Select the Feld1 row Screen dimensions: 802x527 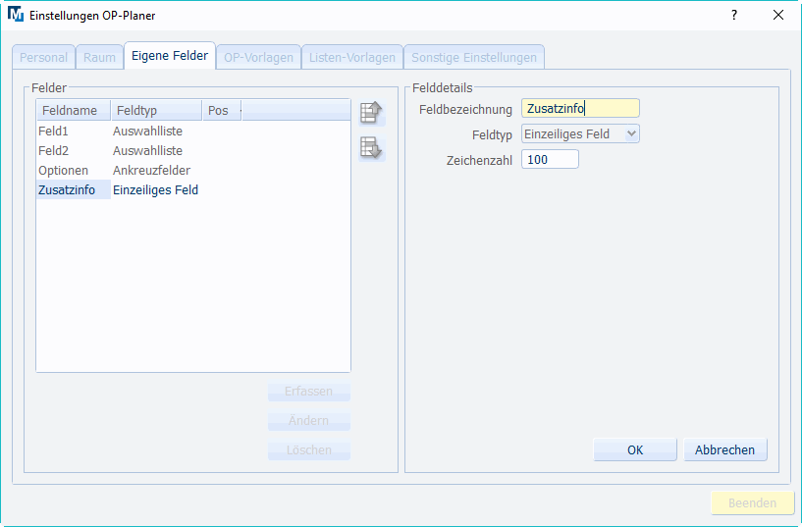(193, 132)
